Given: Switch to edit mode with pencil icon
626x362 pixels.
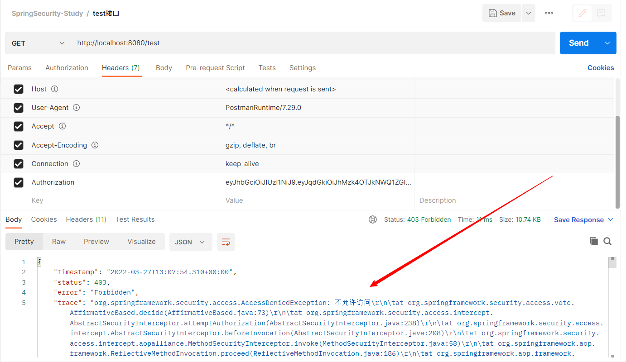Looking at the screenshot, I should click(583, 13).
